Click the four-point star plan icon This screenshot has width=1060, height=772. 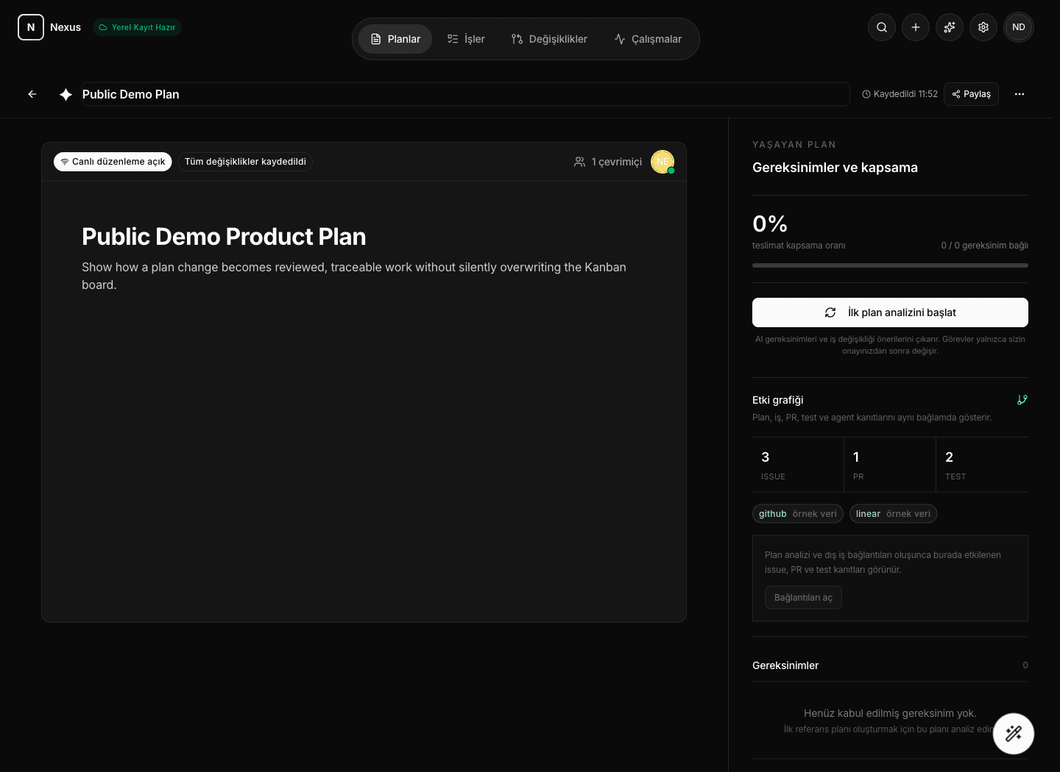66,94
